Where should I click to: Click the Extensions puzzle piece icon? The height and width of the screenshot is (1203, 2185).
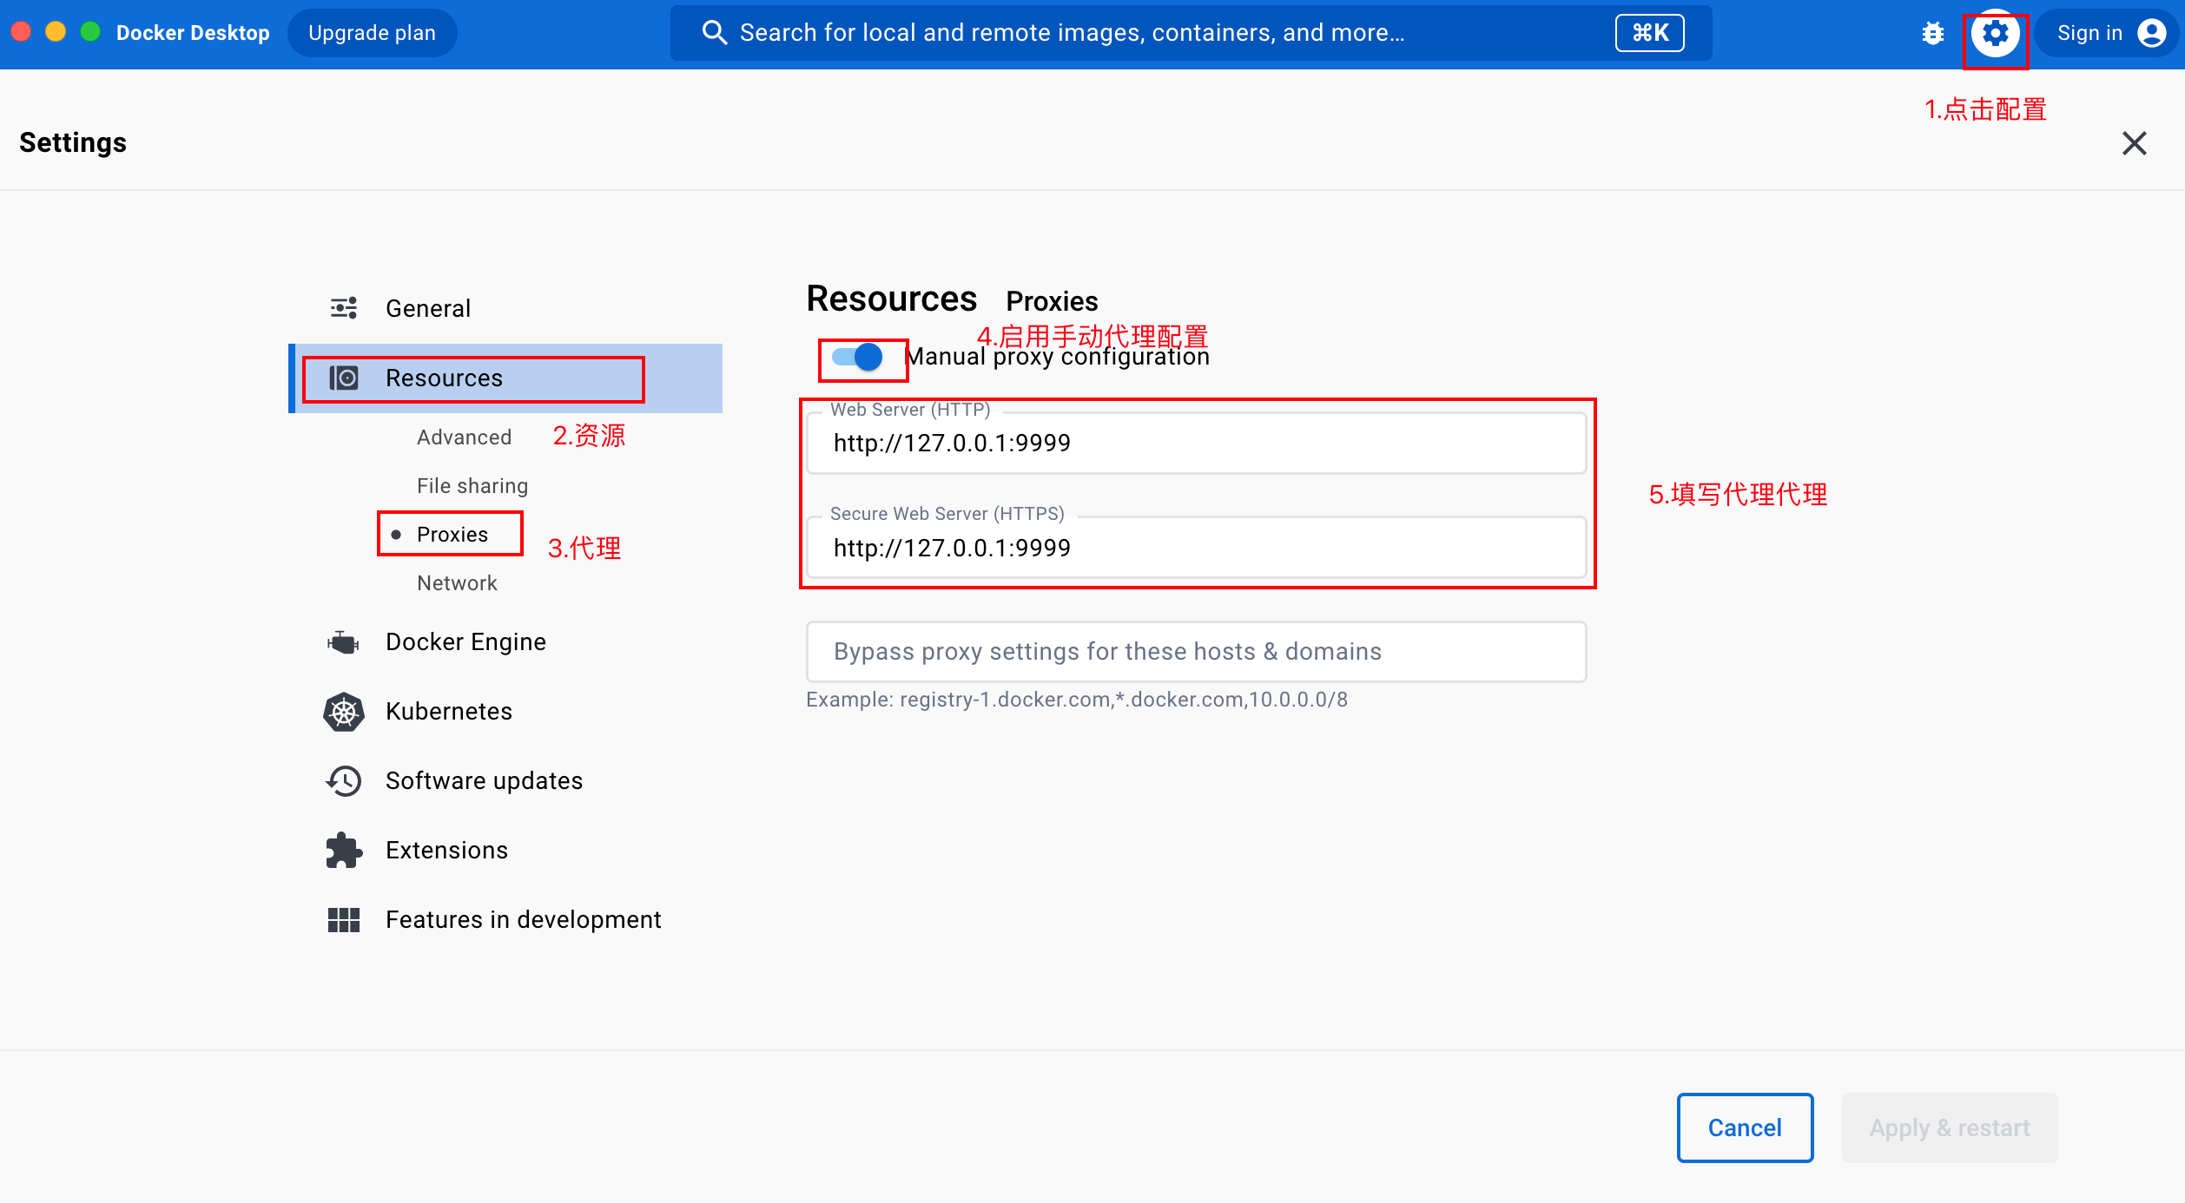point(344,851)
